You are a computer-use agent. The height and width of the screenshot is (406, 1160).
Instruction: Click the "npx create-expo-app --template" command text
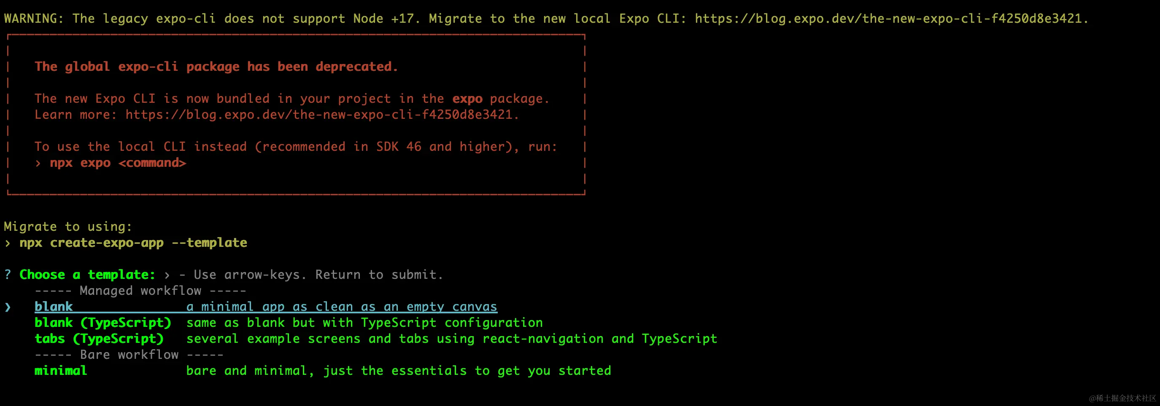point(133,243)
